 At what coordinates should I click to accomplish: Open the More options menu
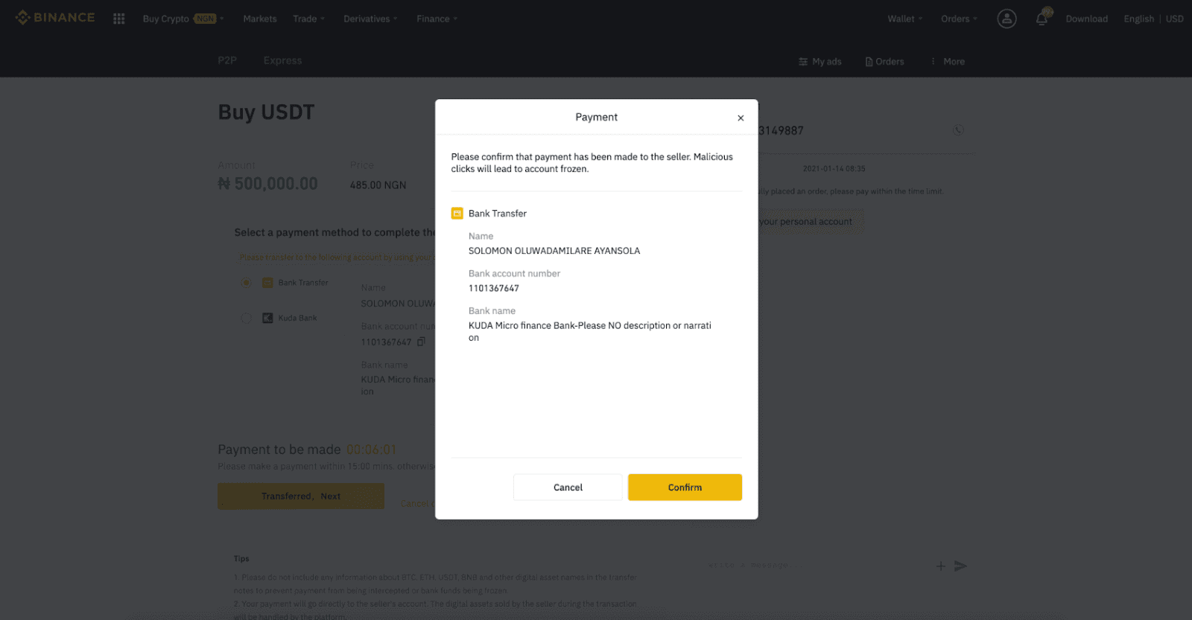tap(947, 61)
